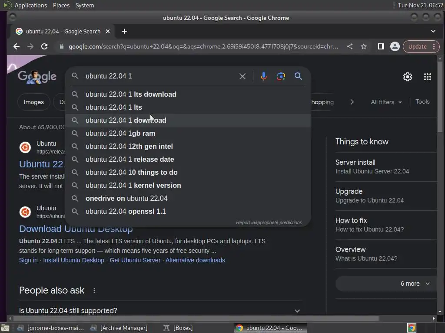Open the site lock info icon
The height and width of the screenshot is (333, 445).
(x=62, y=46)
